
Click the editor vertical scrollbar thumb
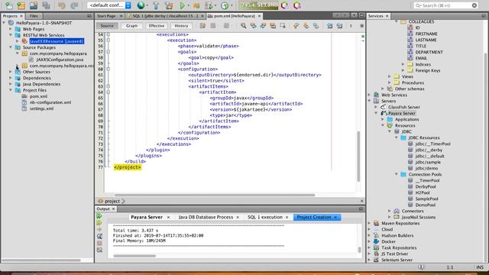358,156
